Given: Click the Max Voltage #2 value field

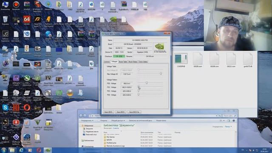Looking at the screenshot, I should point(127,74).
